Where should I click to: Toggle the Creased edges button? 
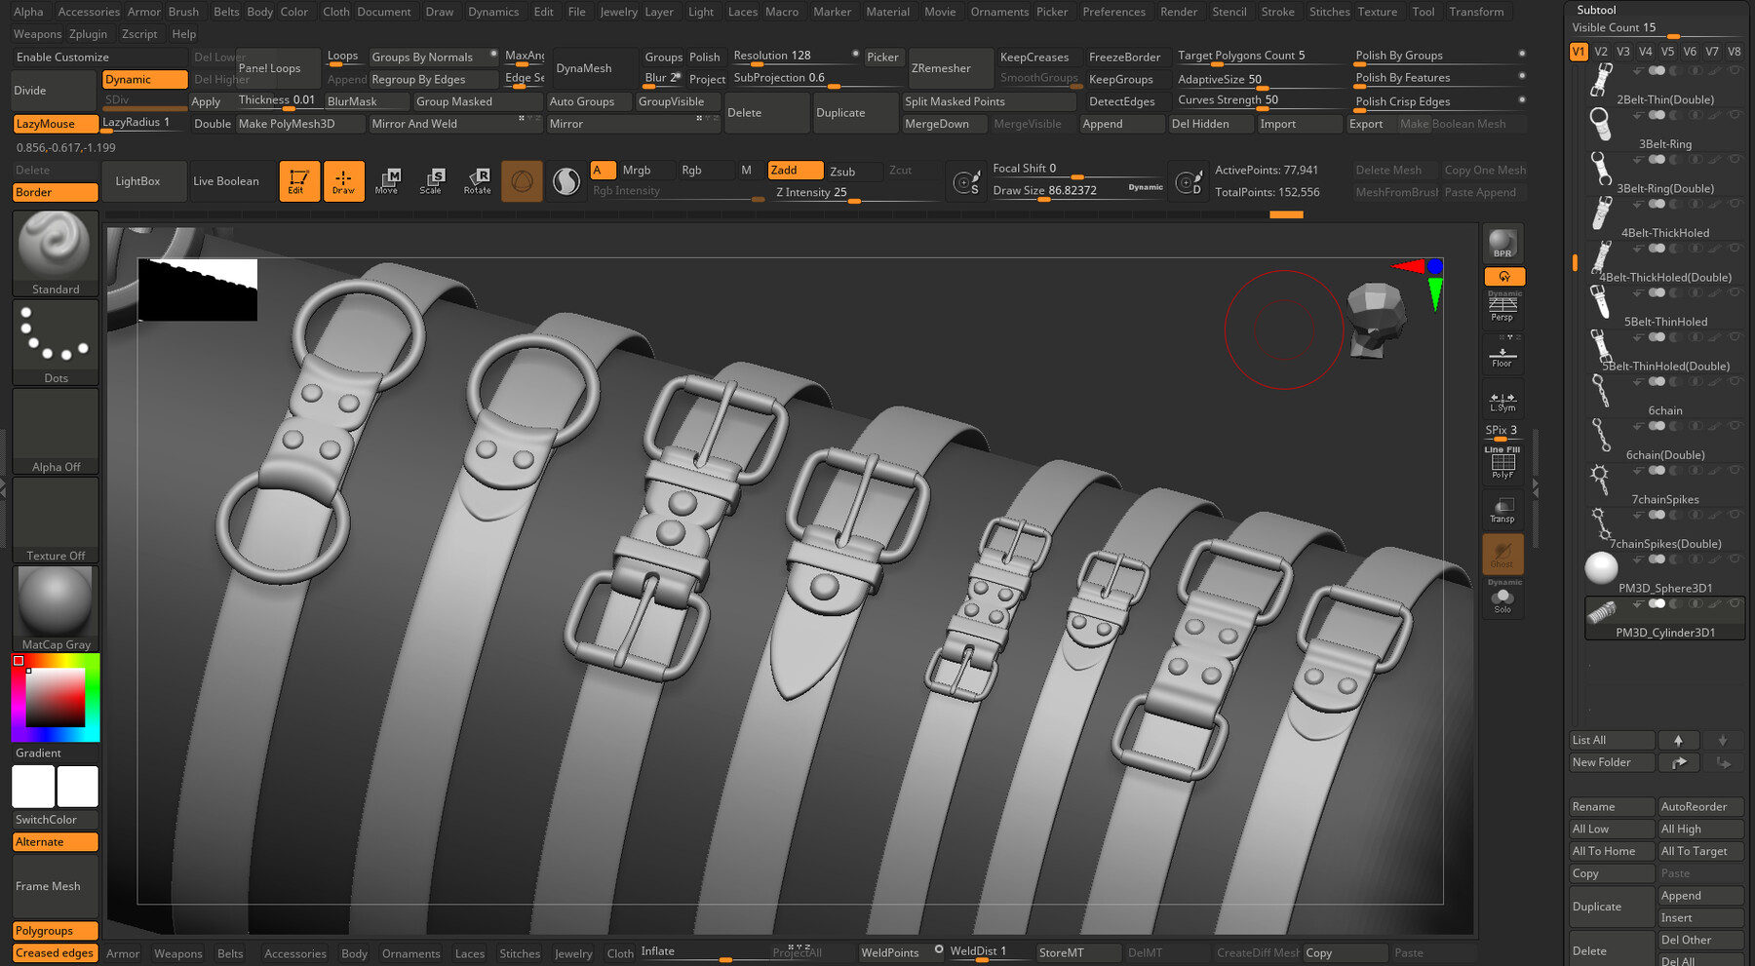(56, 953)
